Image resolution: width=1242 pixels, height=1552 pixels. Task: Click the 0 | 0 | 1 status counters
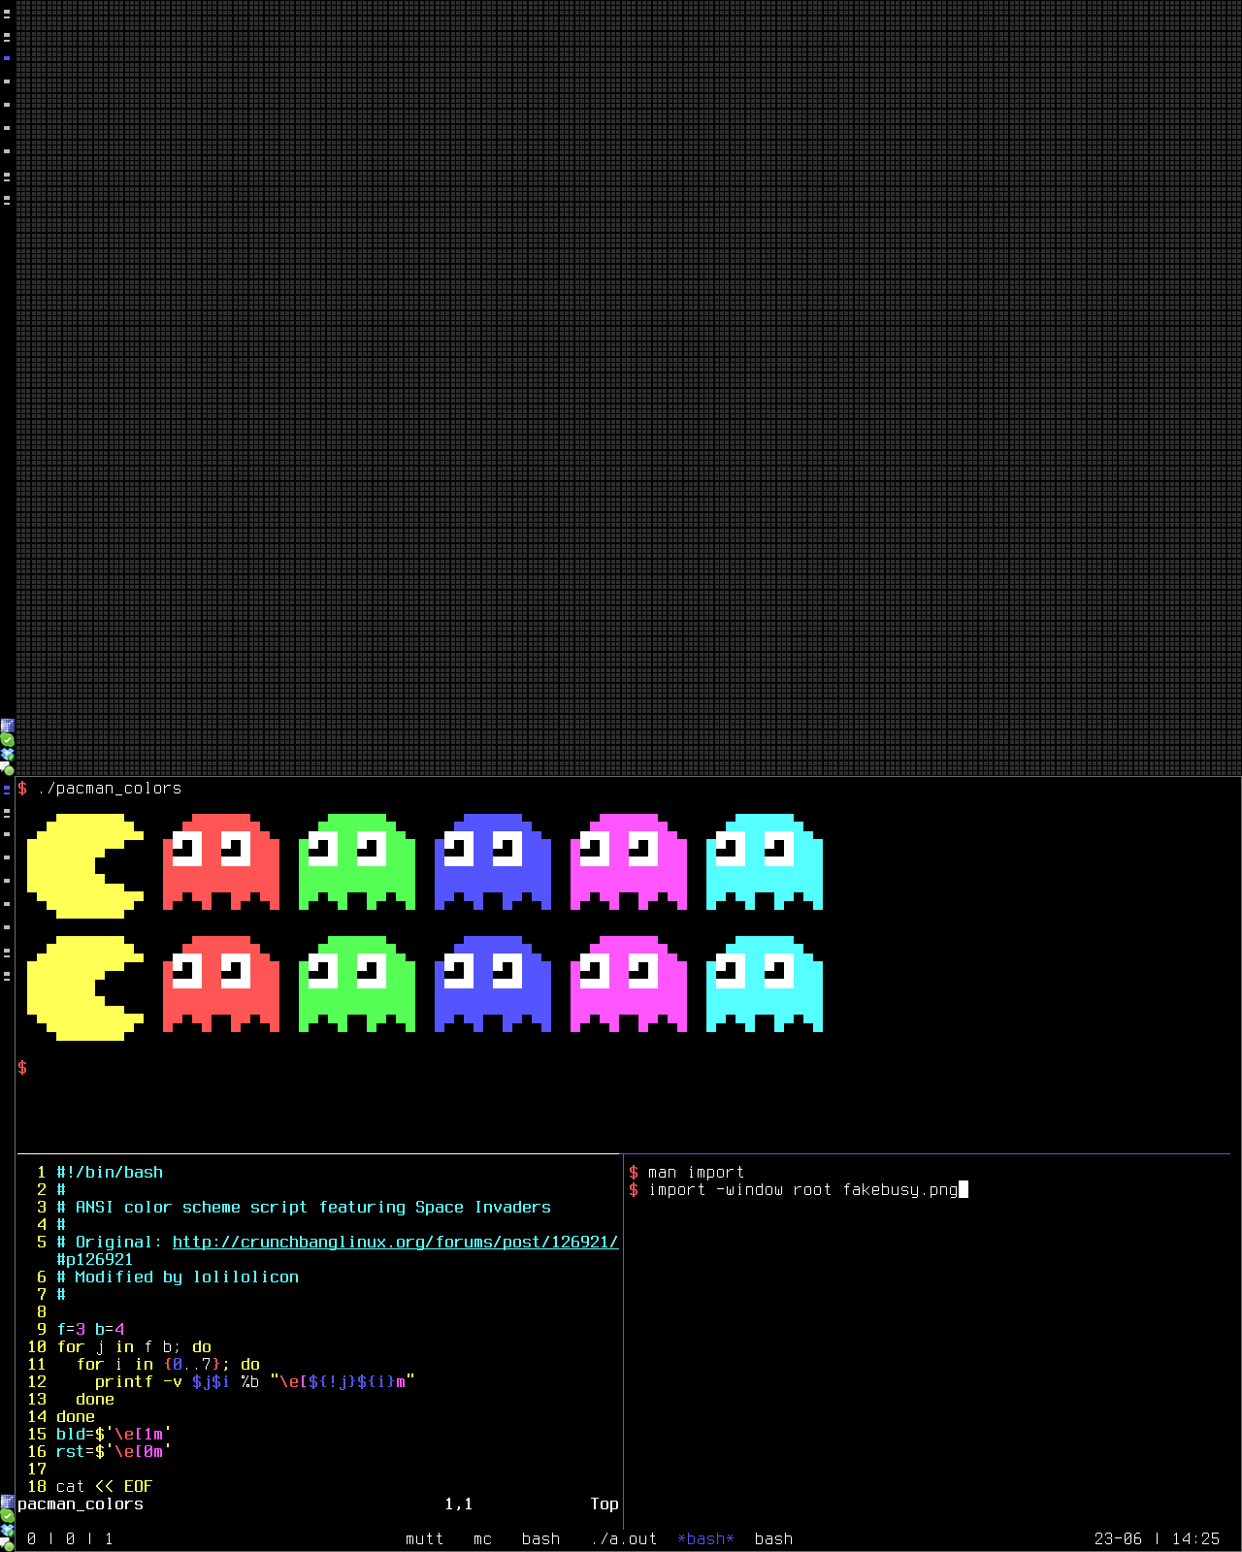pyautogui.click(x=70, y=1538)
